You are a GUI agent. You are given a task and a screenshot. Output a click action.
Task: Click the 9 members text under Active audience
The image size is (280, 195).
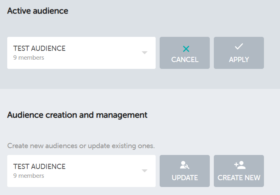(x=28, y=58)
